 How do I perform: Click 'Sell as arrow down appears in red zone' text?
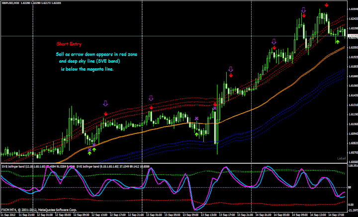96,54
